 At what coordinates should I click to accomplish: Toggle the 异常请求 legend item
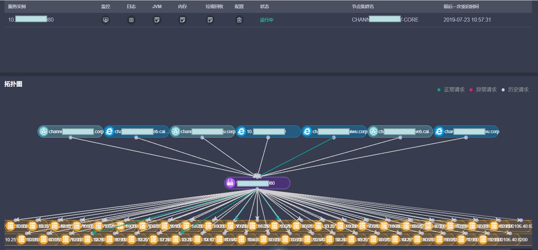tap(483, 90)
